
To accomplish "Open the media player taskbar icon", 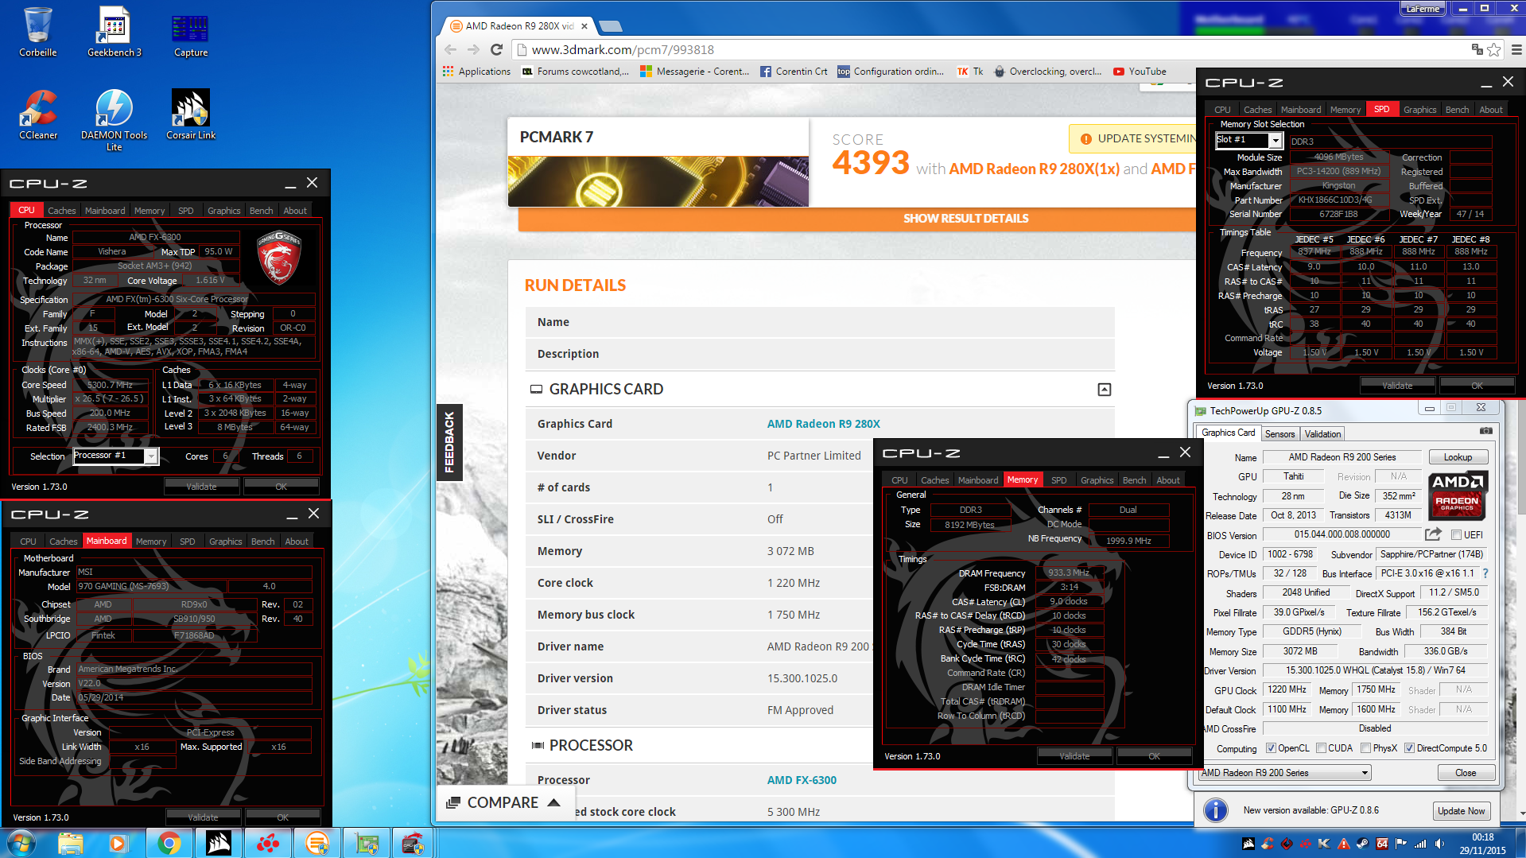I will [x=119, y=843].
